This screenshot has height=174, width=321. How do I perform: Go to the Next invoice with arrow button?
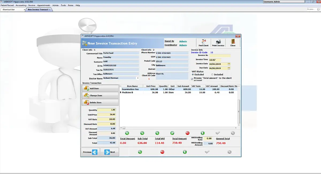tap(110, 152)
